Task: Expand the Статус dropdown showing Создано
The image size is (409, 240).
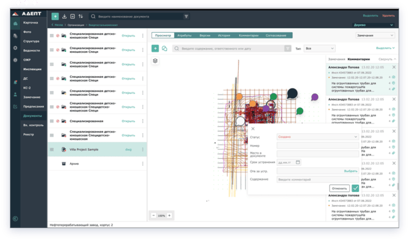Action: 317,137
